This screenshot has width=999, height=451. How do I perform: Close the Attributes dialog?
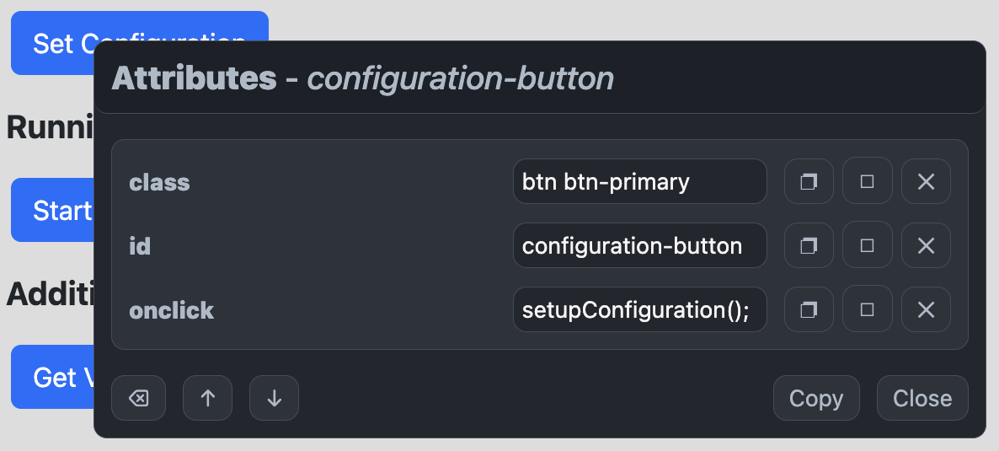coord(922,398)
